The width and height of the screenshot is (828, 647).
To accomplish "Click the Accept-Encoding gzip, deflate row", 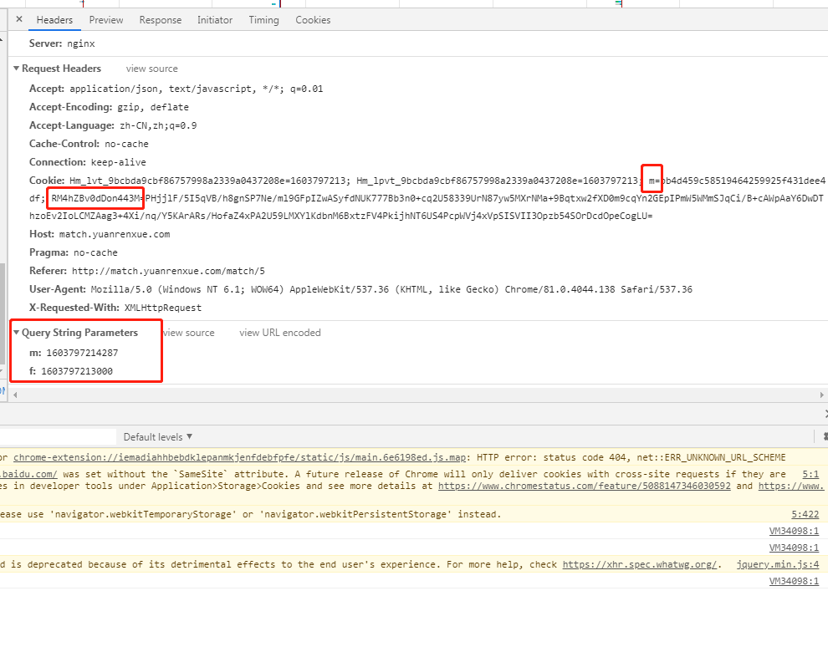I will [x=109, y=107].
